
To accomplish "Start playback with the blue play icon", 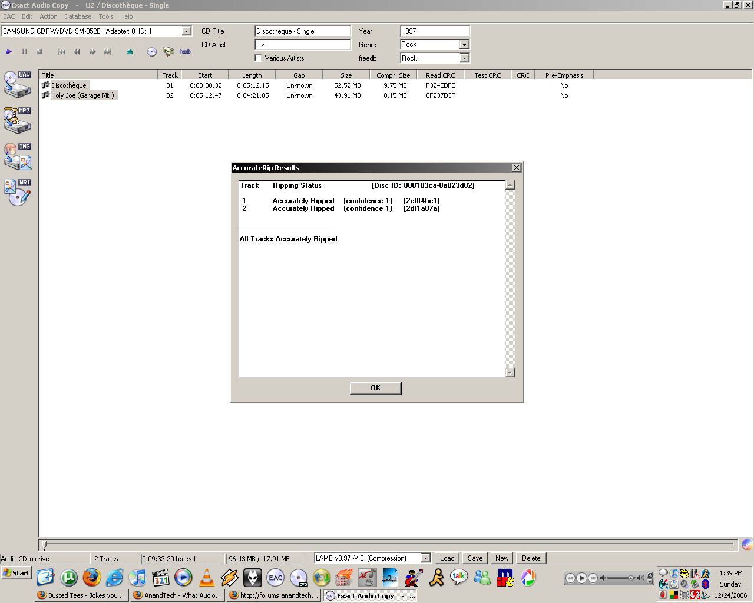I will pyautogui.click(x=9, y=52).
